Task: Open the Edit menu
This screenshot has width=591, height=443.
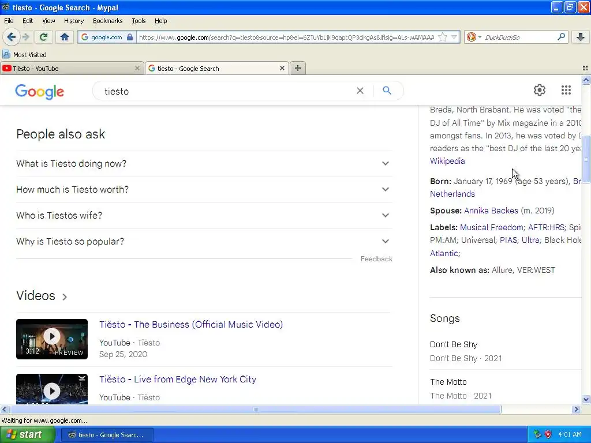Action: [x=28, y=21]
